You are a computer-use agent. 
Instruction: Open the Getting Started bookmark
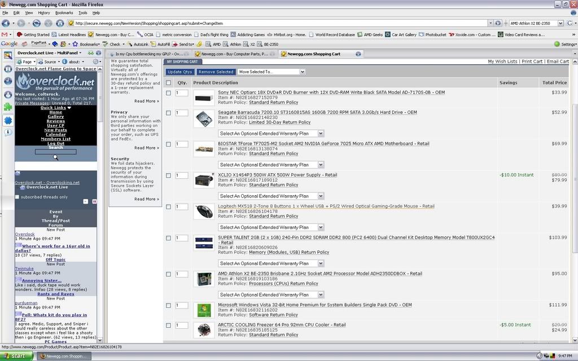(33, 34)
